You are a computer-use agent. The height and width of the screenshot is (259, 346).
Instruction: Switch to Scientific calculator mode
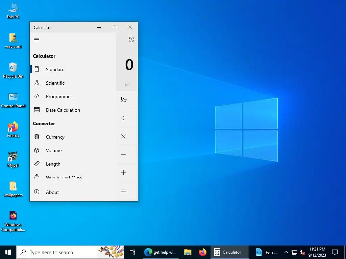point(73,83)
